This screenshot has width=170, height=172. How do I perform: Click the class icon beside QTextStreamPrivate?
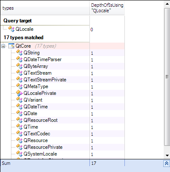(19, 80)
